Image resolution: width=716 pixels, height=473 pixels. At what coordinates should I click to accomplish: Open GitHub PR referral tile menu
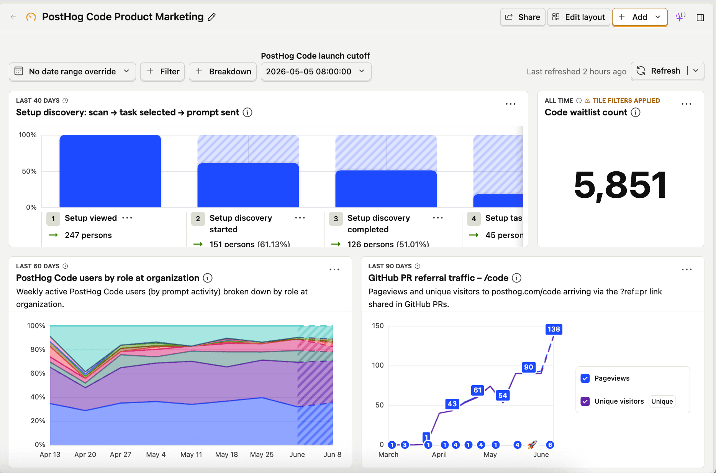687,269
